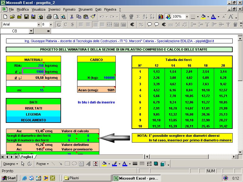Click the vertical scrollbar down arrow

coord(240,152)
